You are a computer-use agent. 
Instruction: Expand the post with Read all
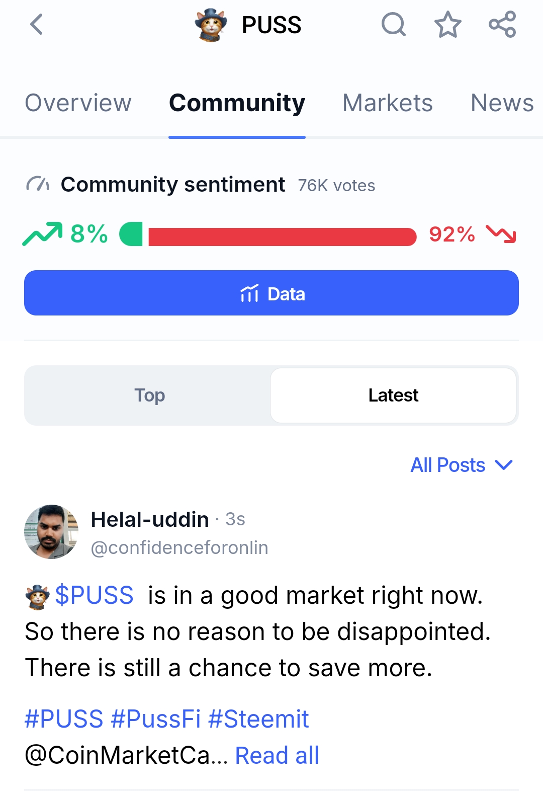pyautogui.click(x=277, y=755)
